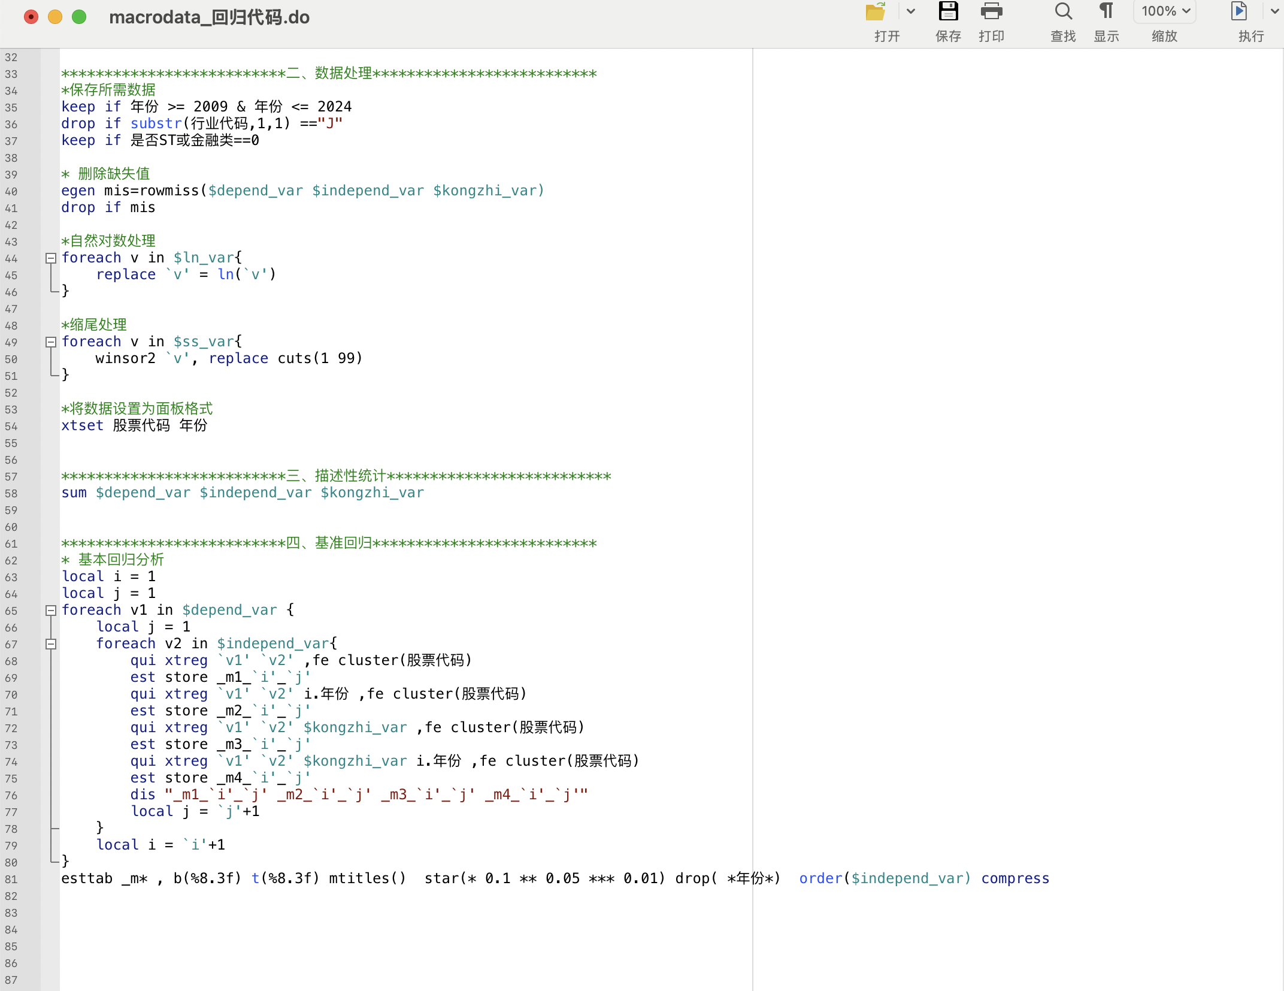Click the text 'keep if 年份 >= 2009'

144,107
